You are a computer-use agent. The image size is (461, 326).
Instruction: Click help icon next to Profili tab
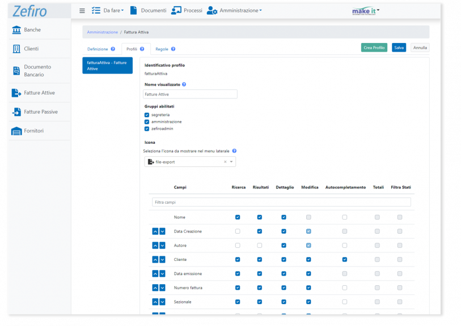click(142, 49)
